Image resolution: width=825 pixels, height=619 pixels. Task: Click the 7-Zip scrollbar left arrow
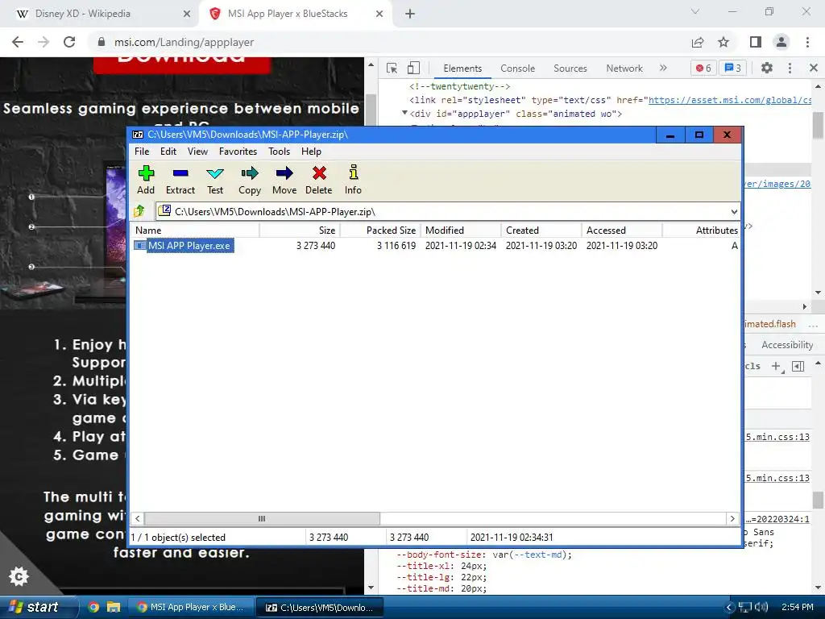137,518
